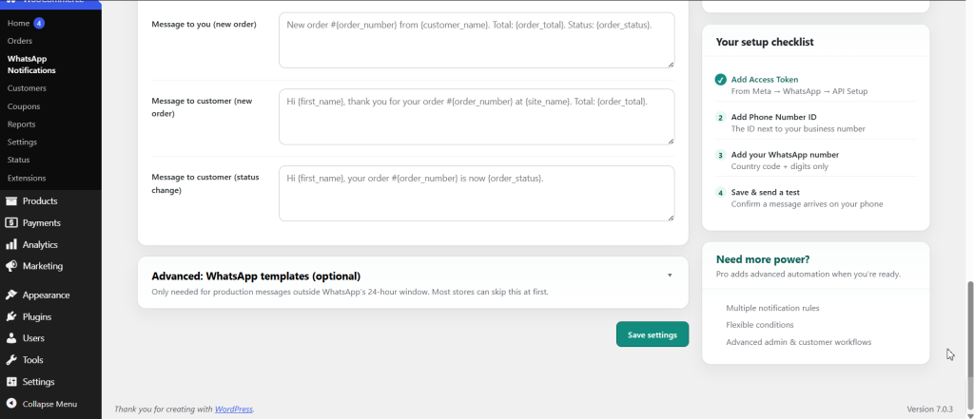Click the Add Access Token checklist item

click(x=815, y=86)
